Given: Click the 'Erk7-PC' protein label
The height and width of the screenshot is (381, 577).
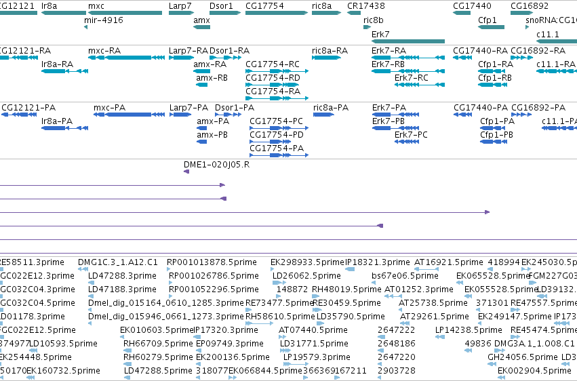Looking at the screenshot, I should (x=411, y=135).
